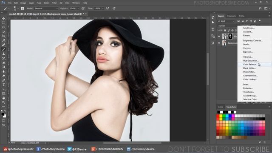Choose Curves adjustment layer
272x153 pixels.
(x=247, y=48)
